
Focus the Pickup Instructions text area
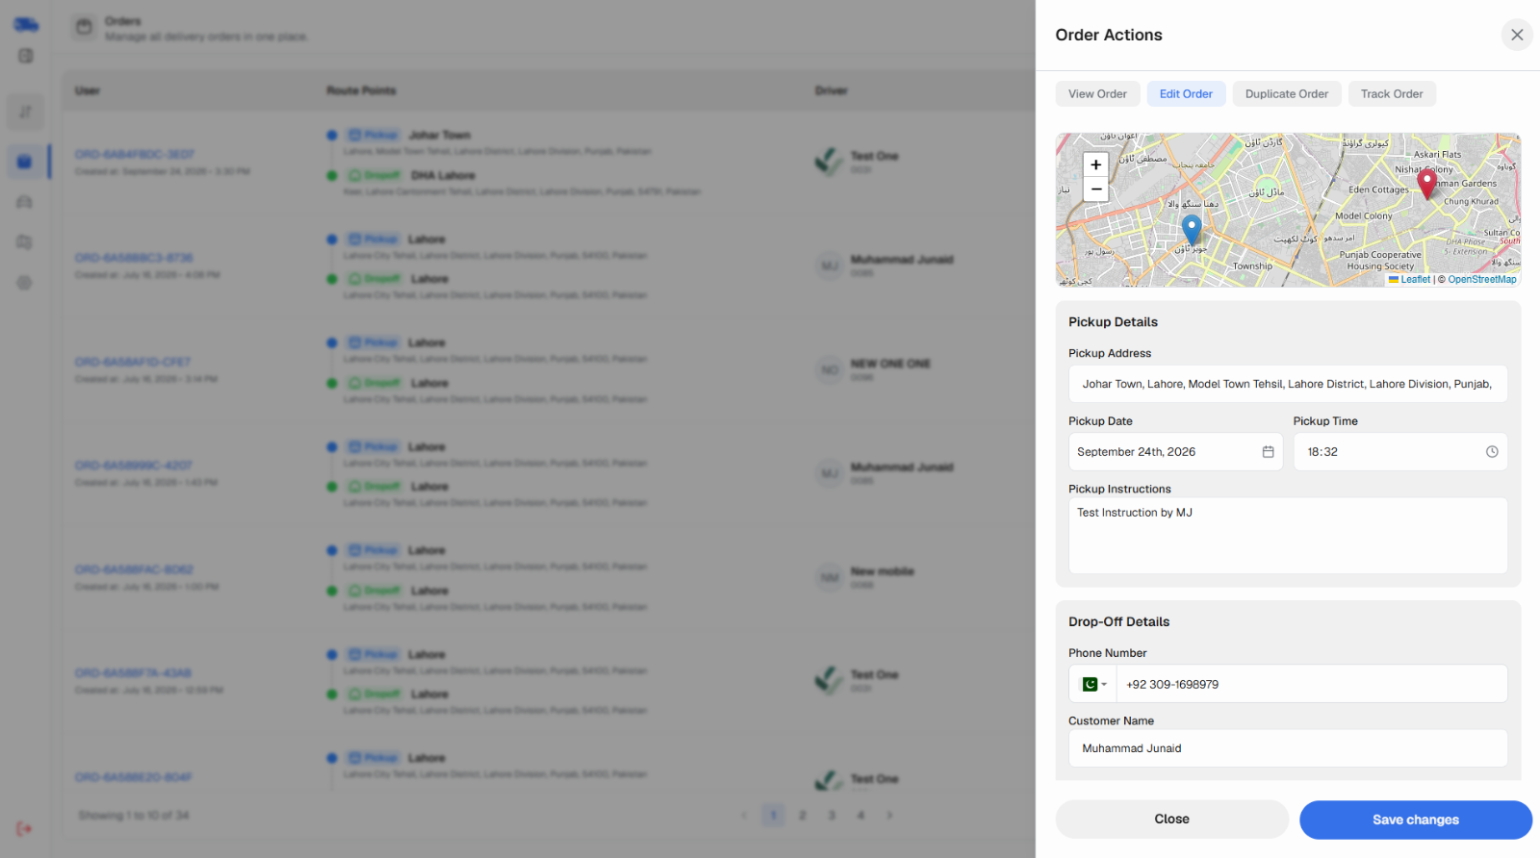(x=1288, y=536)
